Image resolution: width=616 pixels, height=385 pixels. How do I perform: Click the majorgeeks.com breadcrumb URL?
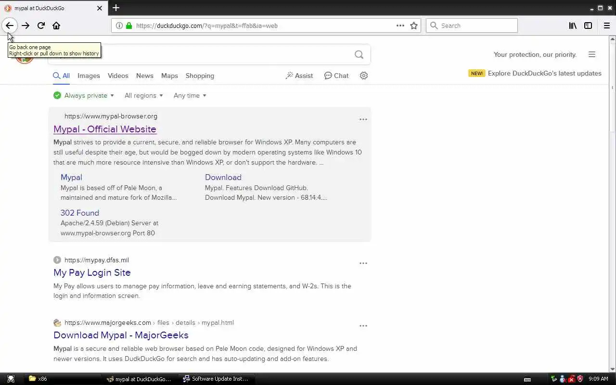149,322
